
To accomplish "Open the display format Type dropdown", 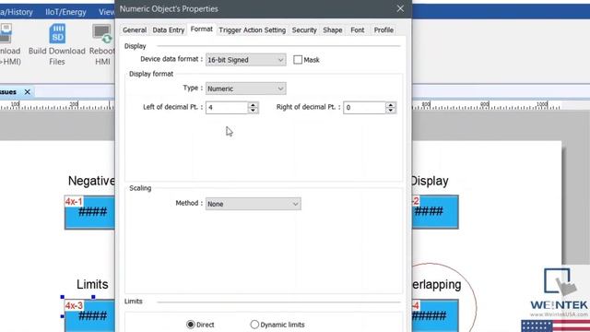I will [x=245, y=89].
